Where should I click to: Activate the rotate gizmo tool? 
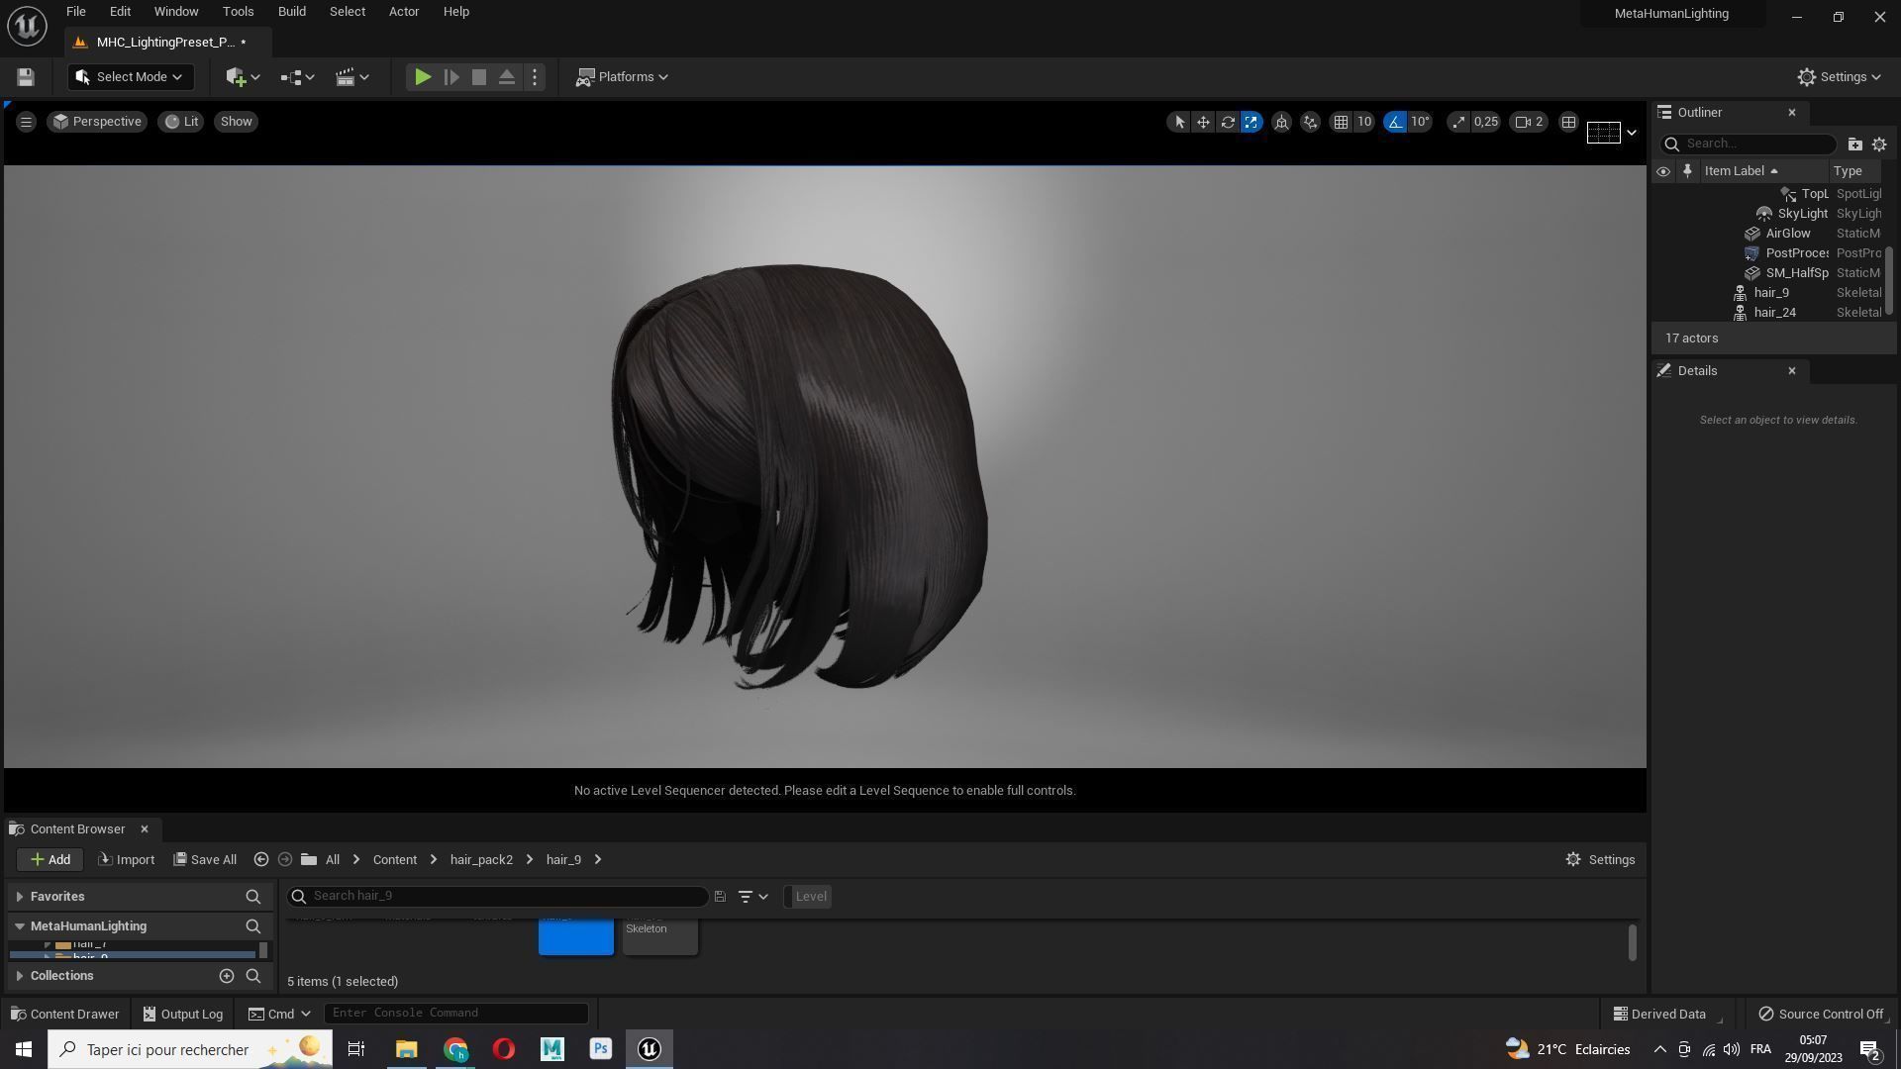pos(1228,122)
